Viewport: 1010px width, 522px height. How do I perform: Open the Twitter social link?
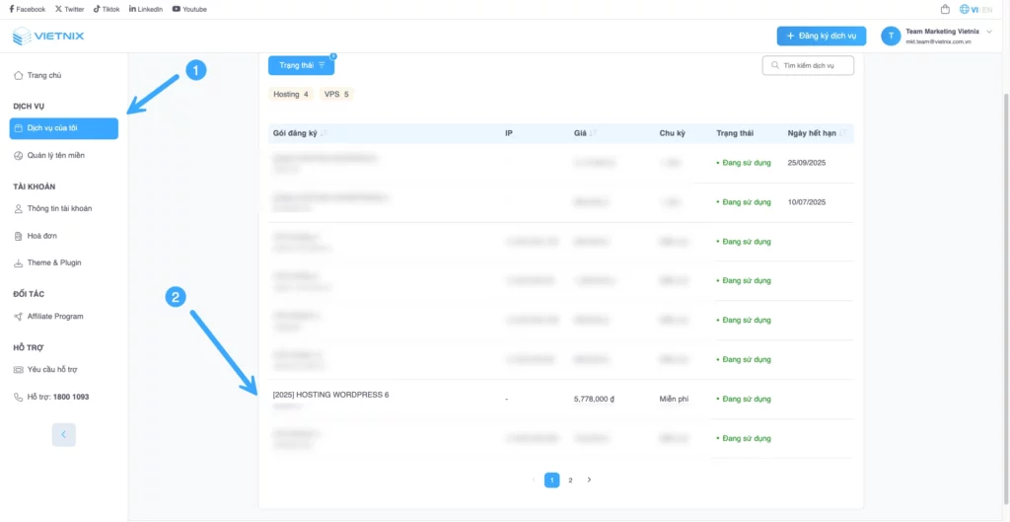point(70,9)
